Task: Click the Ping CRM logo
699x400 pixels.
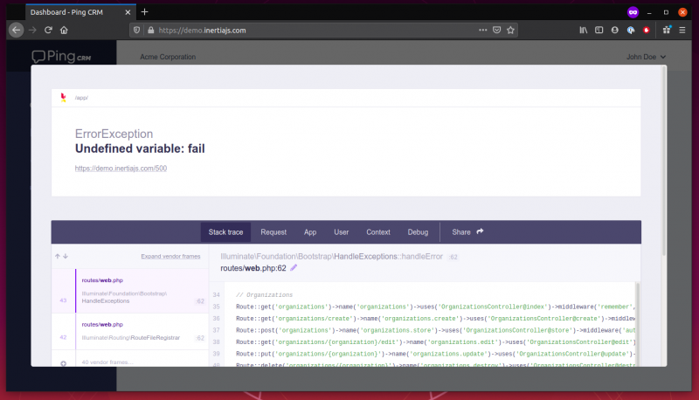Action: click(61, 57)
